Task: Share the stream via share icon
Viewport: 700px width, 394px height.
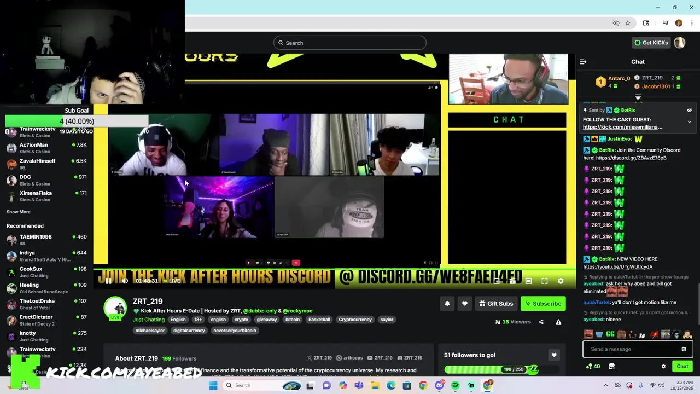Action: [541, 322]
